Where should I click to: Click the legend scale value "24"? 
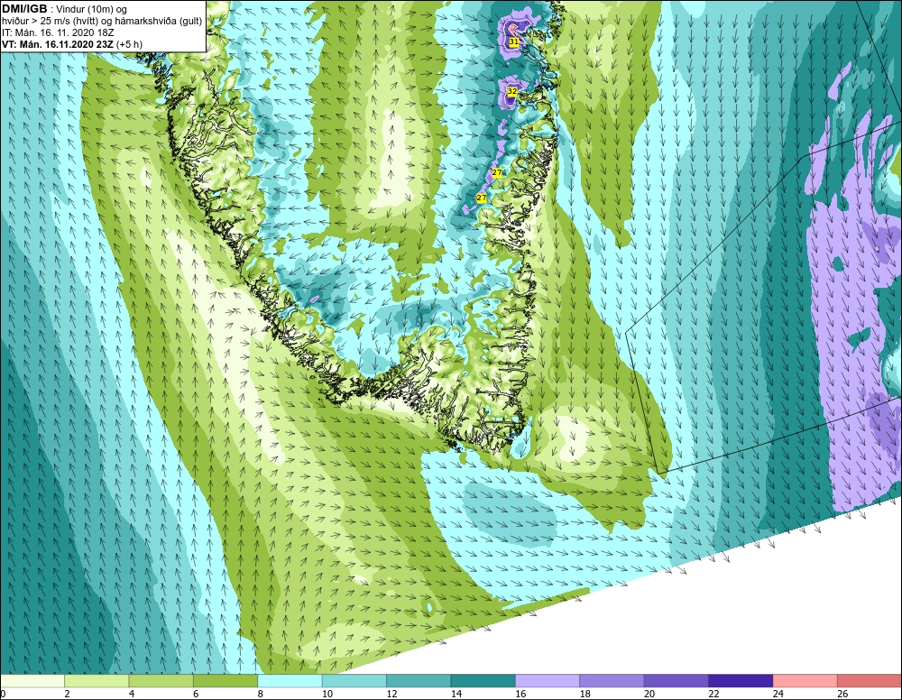[x=778, y=694]
